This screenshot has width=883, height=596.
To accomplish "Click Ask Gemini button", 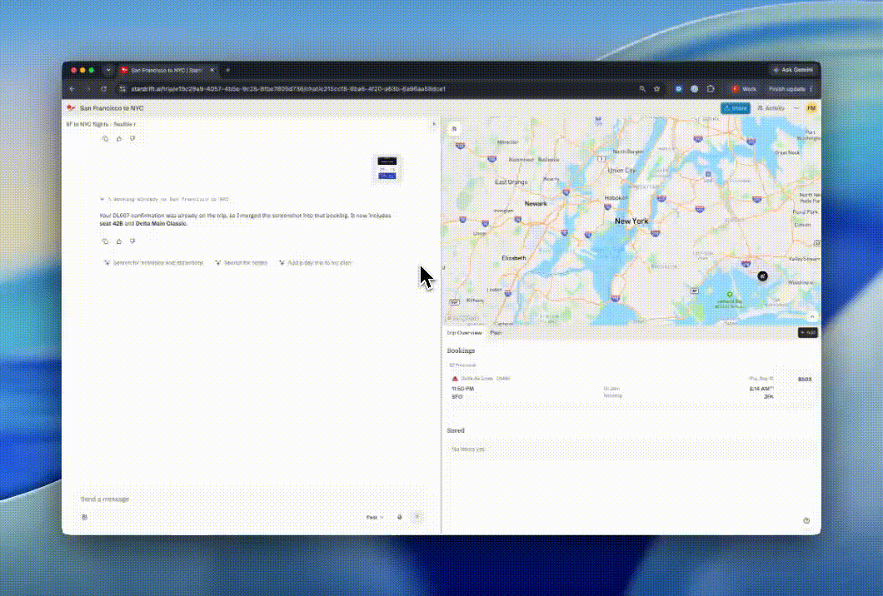I will (x=792, y=71).
